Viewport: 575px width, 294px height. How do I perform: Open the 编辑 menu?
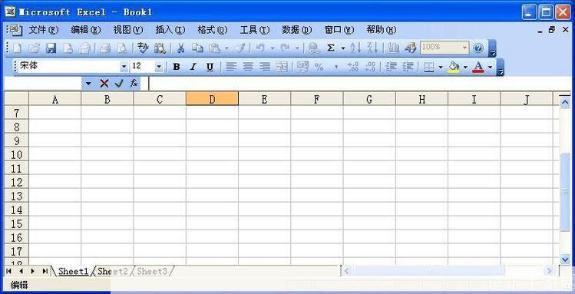click(86, 30)
